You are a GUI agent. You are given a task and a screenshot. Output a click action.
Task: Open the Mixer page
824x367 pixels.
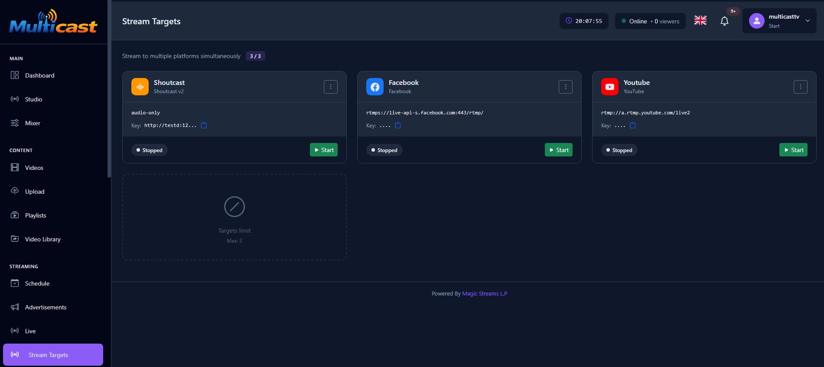click(x=53, y=123)
